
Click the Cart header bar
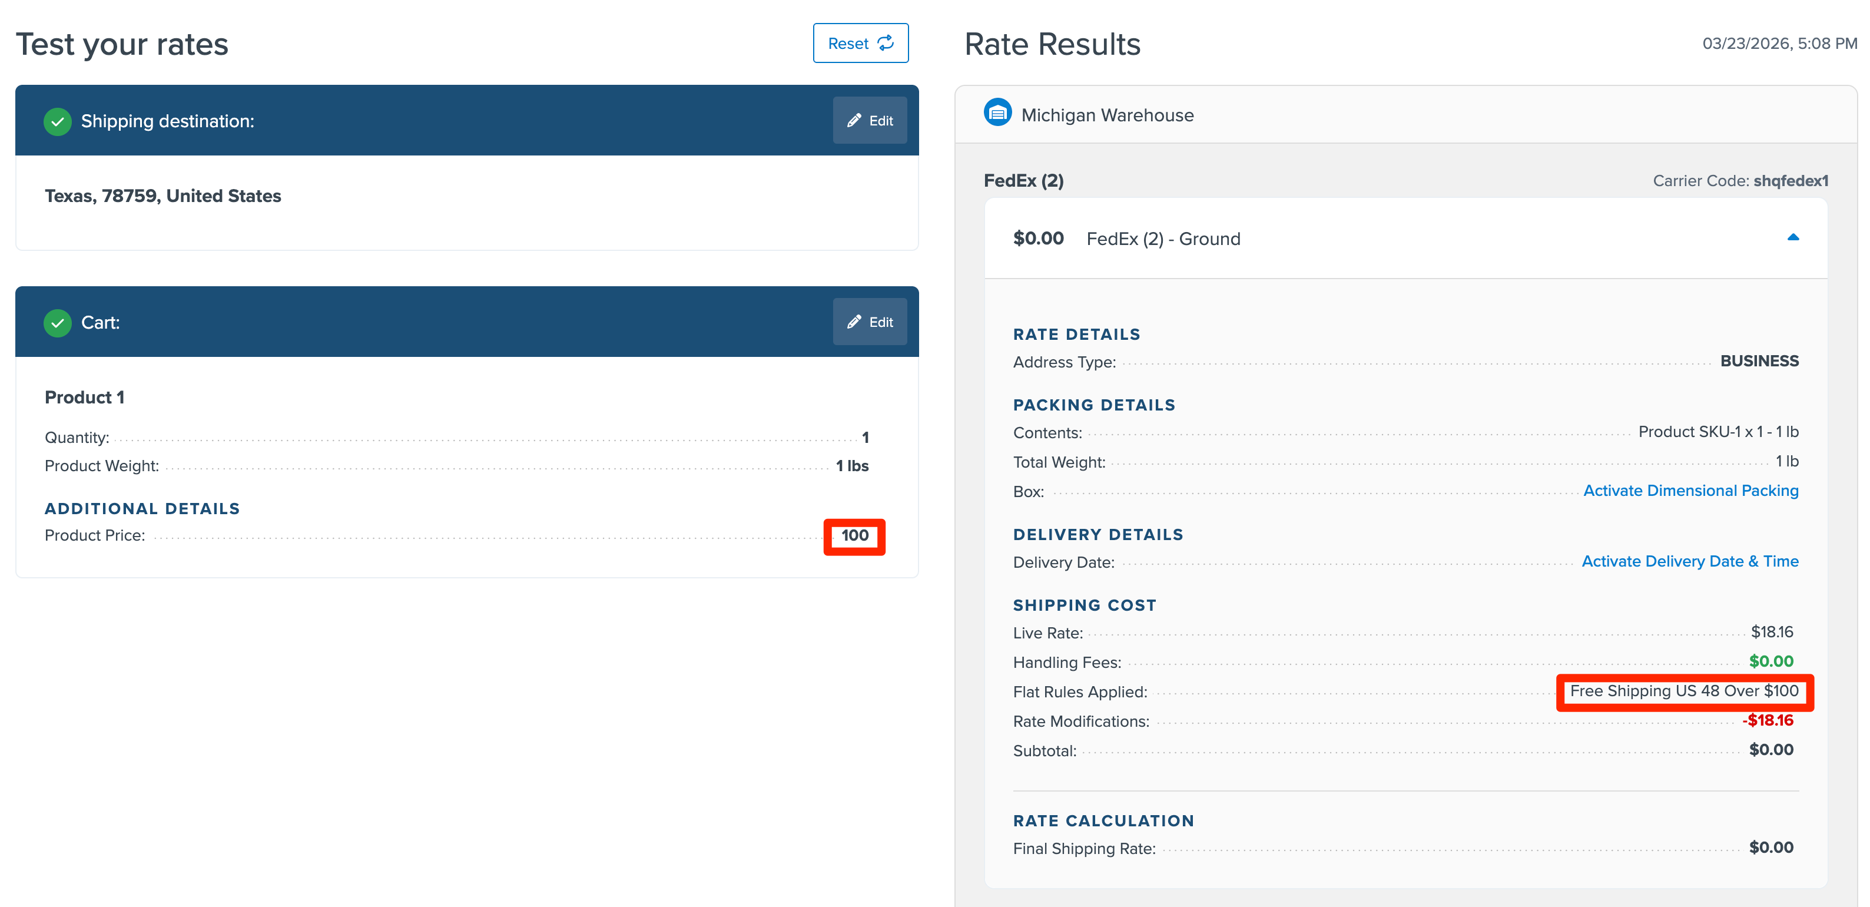click(x=465, y=322)
